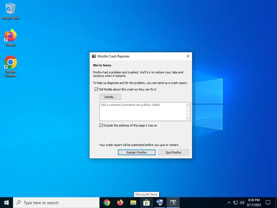Open File Explorer from the taskbar
Image resolution: width=277 pixels, height=208 pixels.
pos(133,203)
